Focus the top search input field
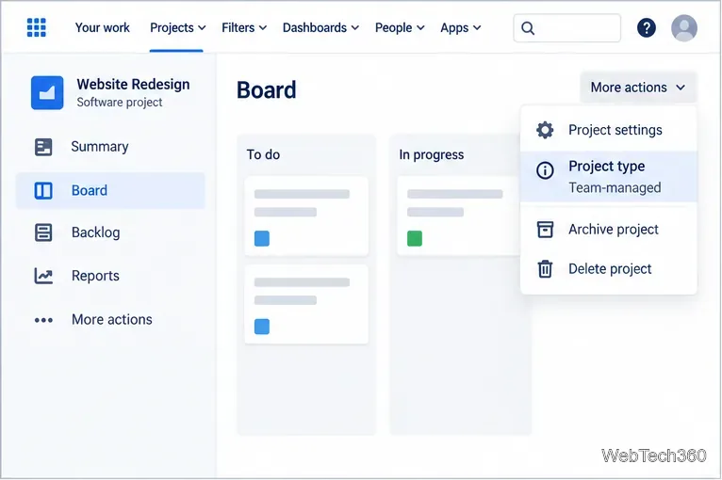 (x=566, y=28)
